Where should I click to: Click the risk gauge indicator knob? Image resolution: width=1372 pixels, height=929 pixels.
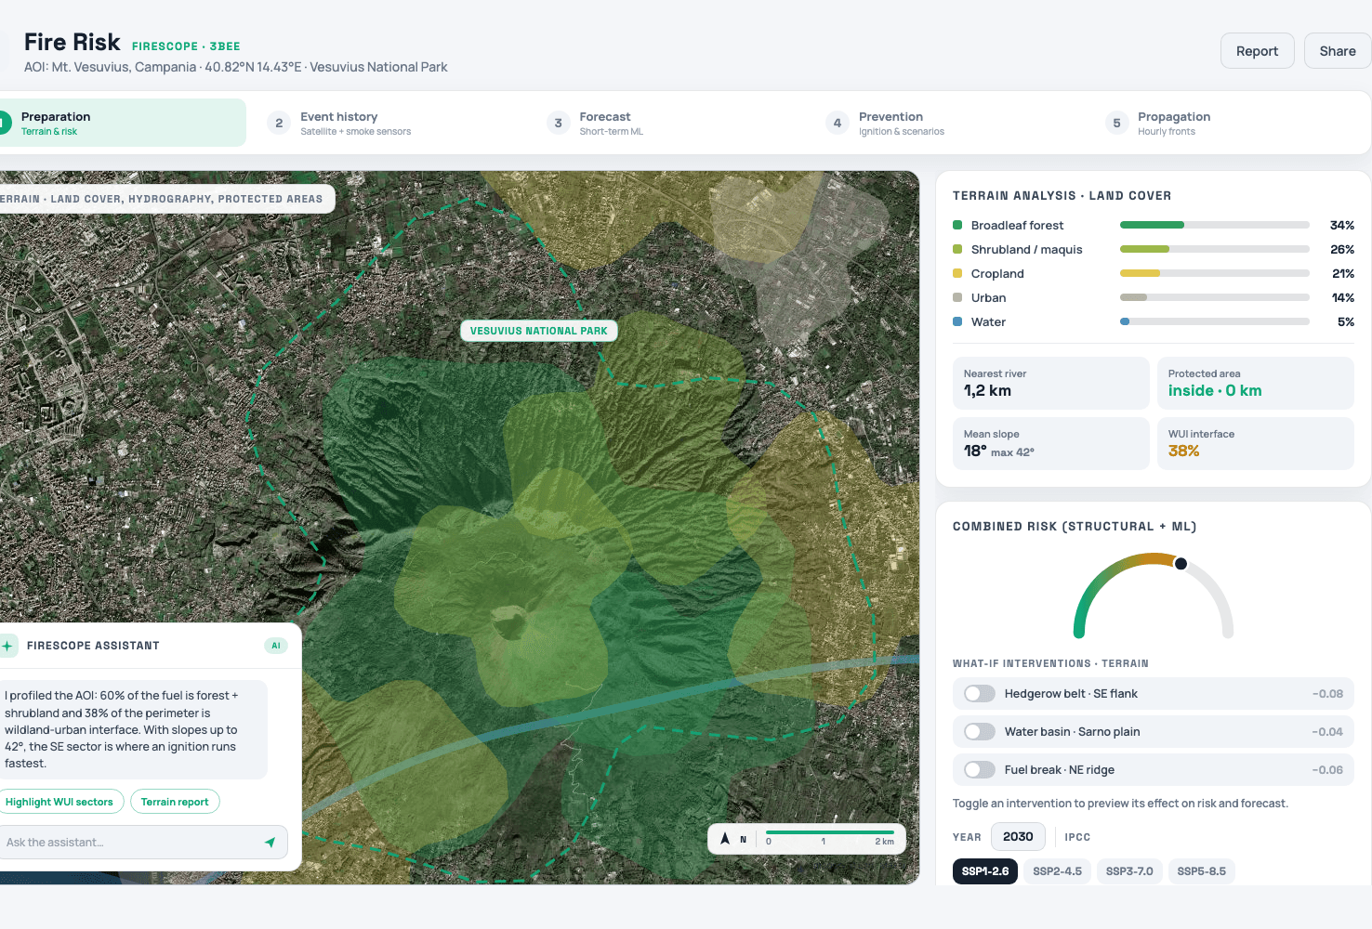pos(1181,564)
